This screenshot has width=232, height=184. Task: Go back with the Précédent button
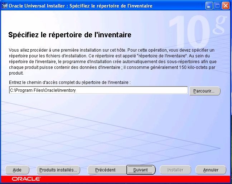click(105, 170)
